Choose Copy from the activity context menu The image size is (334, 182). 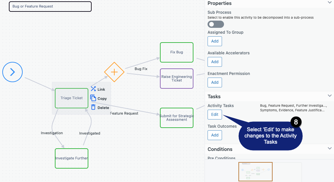(102, 99)
